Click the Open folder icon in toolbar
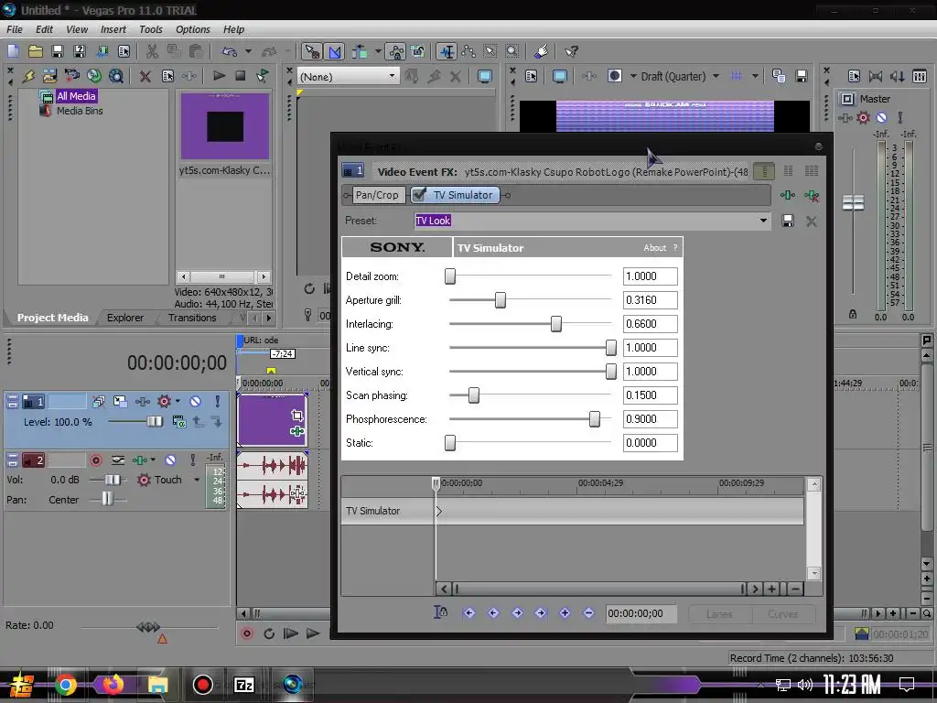Screen dimensions: 937x703 36,51
